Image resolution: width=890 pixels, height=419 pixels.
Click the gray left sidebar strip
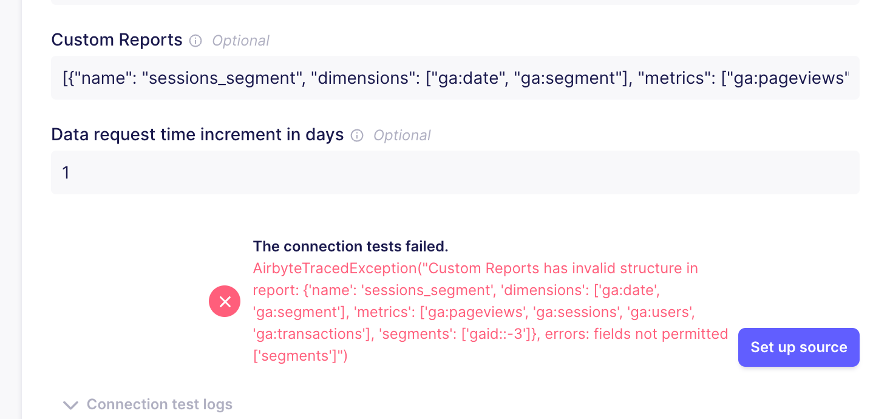pos(10,209)
